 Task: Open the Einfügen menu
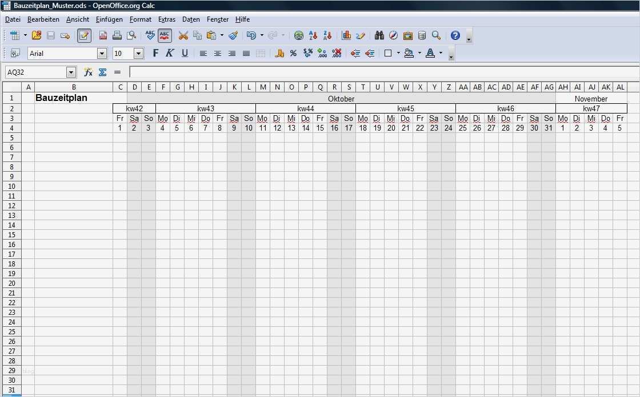109,19
